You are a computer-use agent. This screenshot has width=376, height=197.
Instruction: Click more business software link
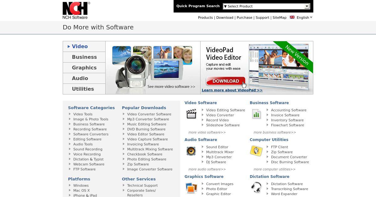pyautogui.click(x=275, y=132)
